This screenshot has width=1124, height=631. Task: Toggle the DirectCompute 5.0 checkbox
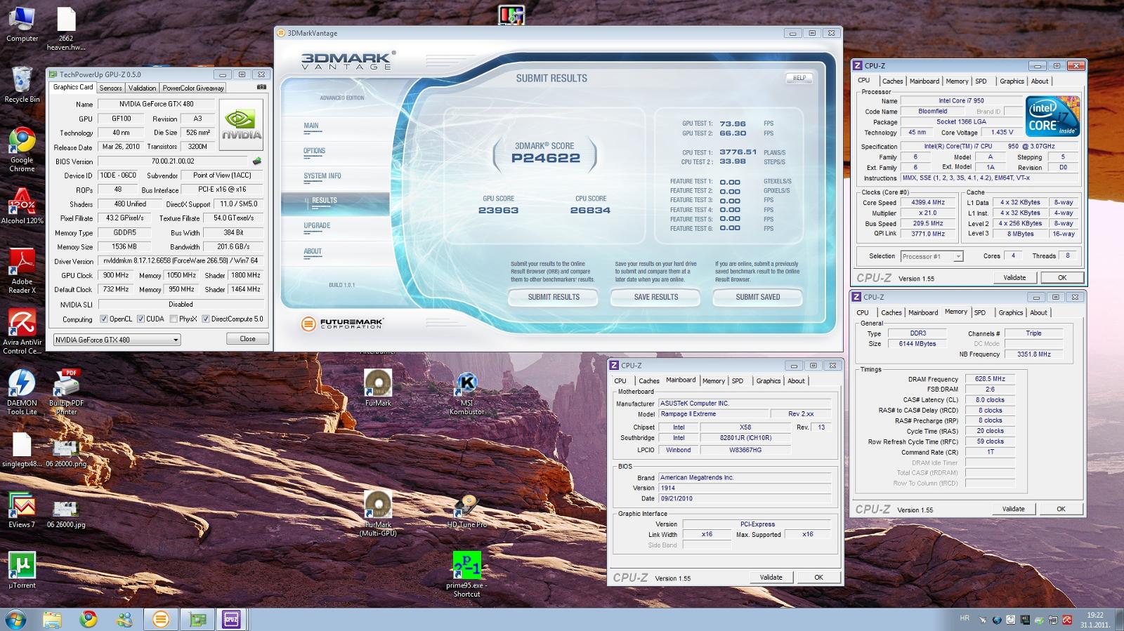point(206,319)
